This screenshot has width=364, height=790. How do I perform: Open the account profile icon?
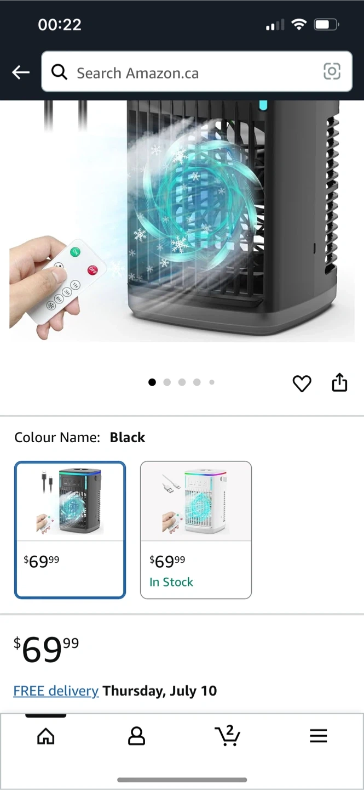click(136, 736)
